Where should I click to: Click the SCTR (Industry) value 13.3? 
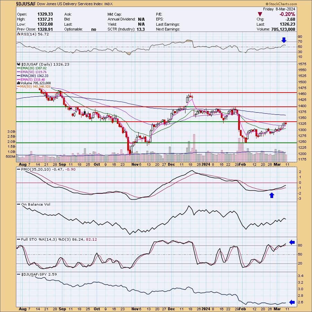pyautogui.click(x=141, y=29)
